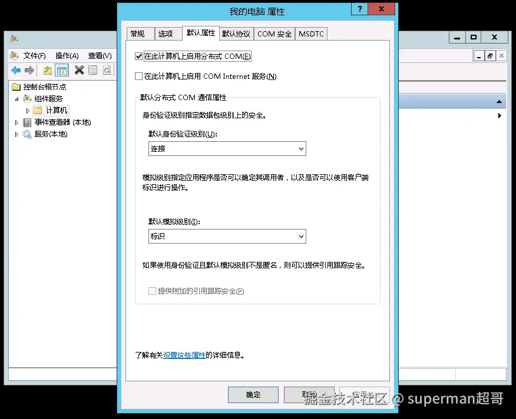Image resolution: width=516 pixels, height=419 pixels.
Task: Click the back navigation arrow in the toolbar
Action: 15,70
